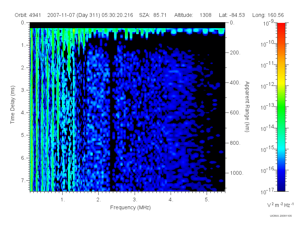
Task: Click the altitude value '1308'
Action: [205, 15]
